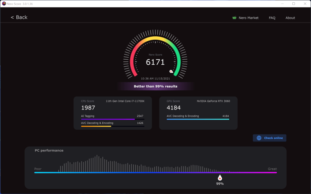
Task: Go back using the Back button
Action: point(19,18)
